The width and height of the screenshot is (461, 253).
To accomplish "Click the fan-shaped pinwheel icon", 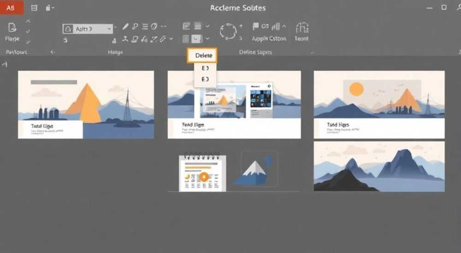I will pyautogui.click(x=125, y=39).
